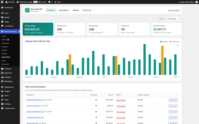Screen dimensions: 199x124
Task: Click the Waiting now 200 card
Action: coord(70,29)
